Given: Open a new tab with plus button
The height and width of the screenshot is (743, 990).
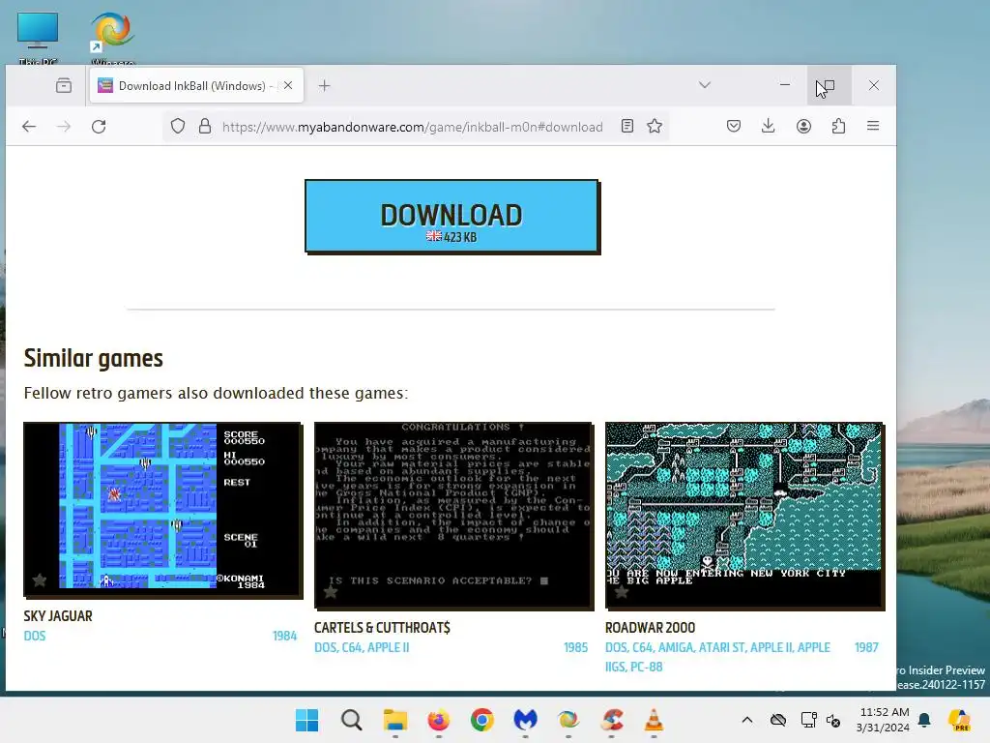Looking at the screenshot, I should (324, 85).
